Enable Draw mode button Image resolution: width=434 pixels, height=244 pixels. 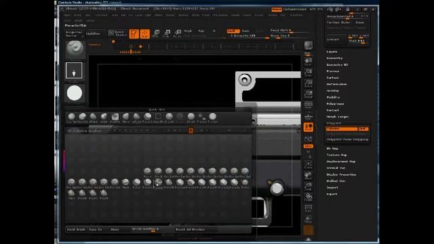coord(144,34)
